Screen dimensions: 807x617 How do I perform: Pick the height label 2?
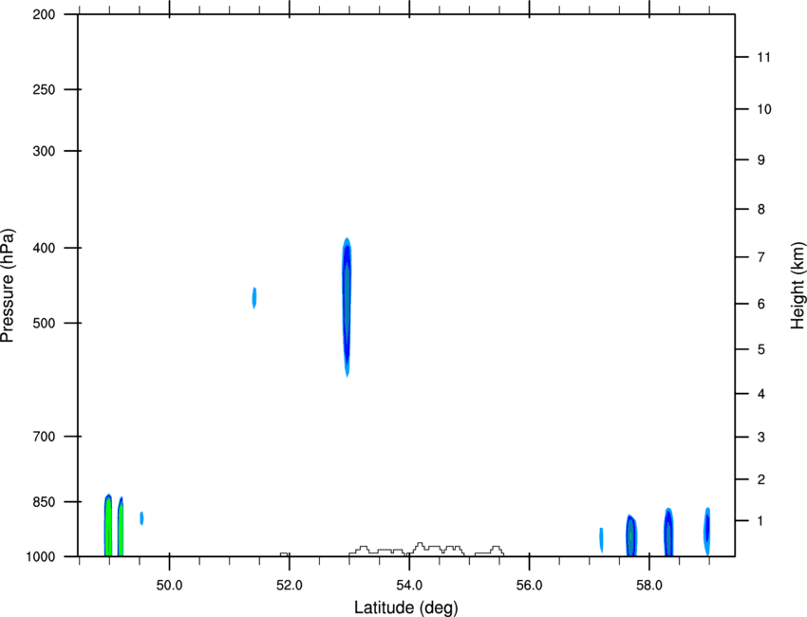pos(761,479)
